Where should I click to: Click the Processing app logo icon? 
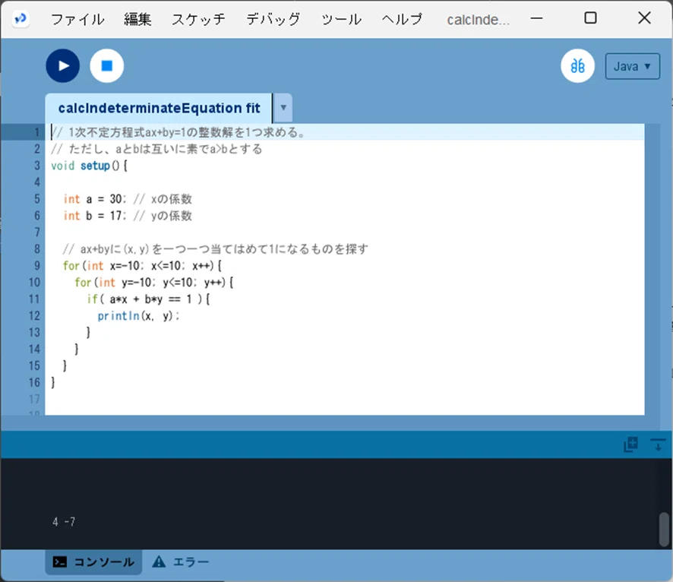point(21,19)
